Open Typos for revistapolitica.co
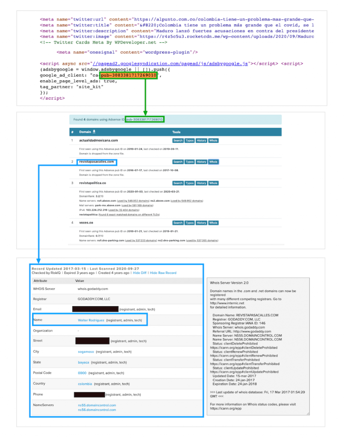This screenshot has width=345, height=438. [x=190, y=183]
